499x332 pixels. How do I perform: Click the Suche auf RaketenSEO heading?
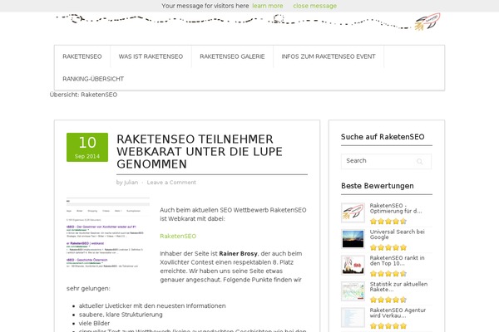coord(383,137)
